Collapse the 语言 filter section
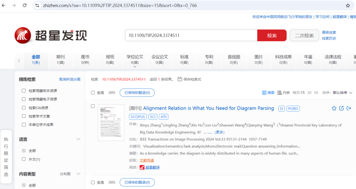The image size is (356, 189). coord(78,139)
